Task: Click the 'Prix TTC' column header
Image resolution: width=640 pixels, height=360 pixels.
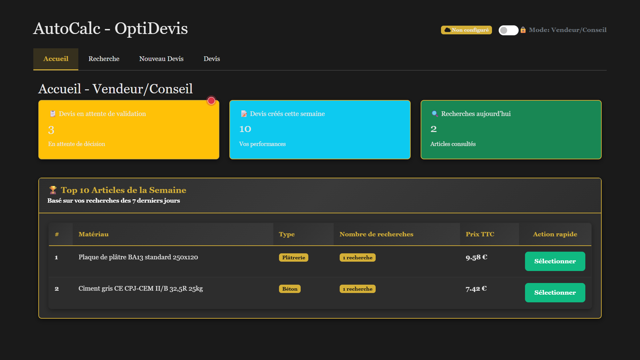Action: click(x=480, y=234)
